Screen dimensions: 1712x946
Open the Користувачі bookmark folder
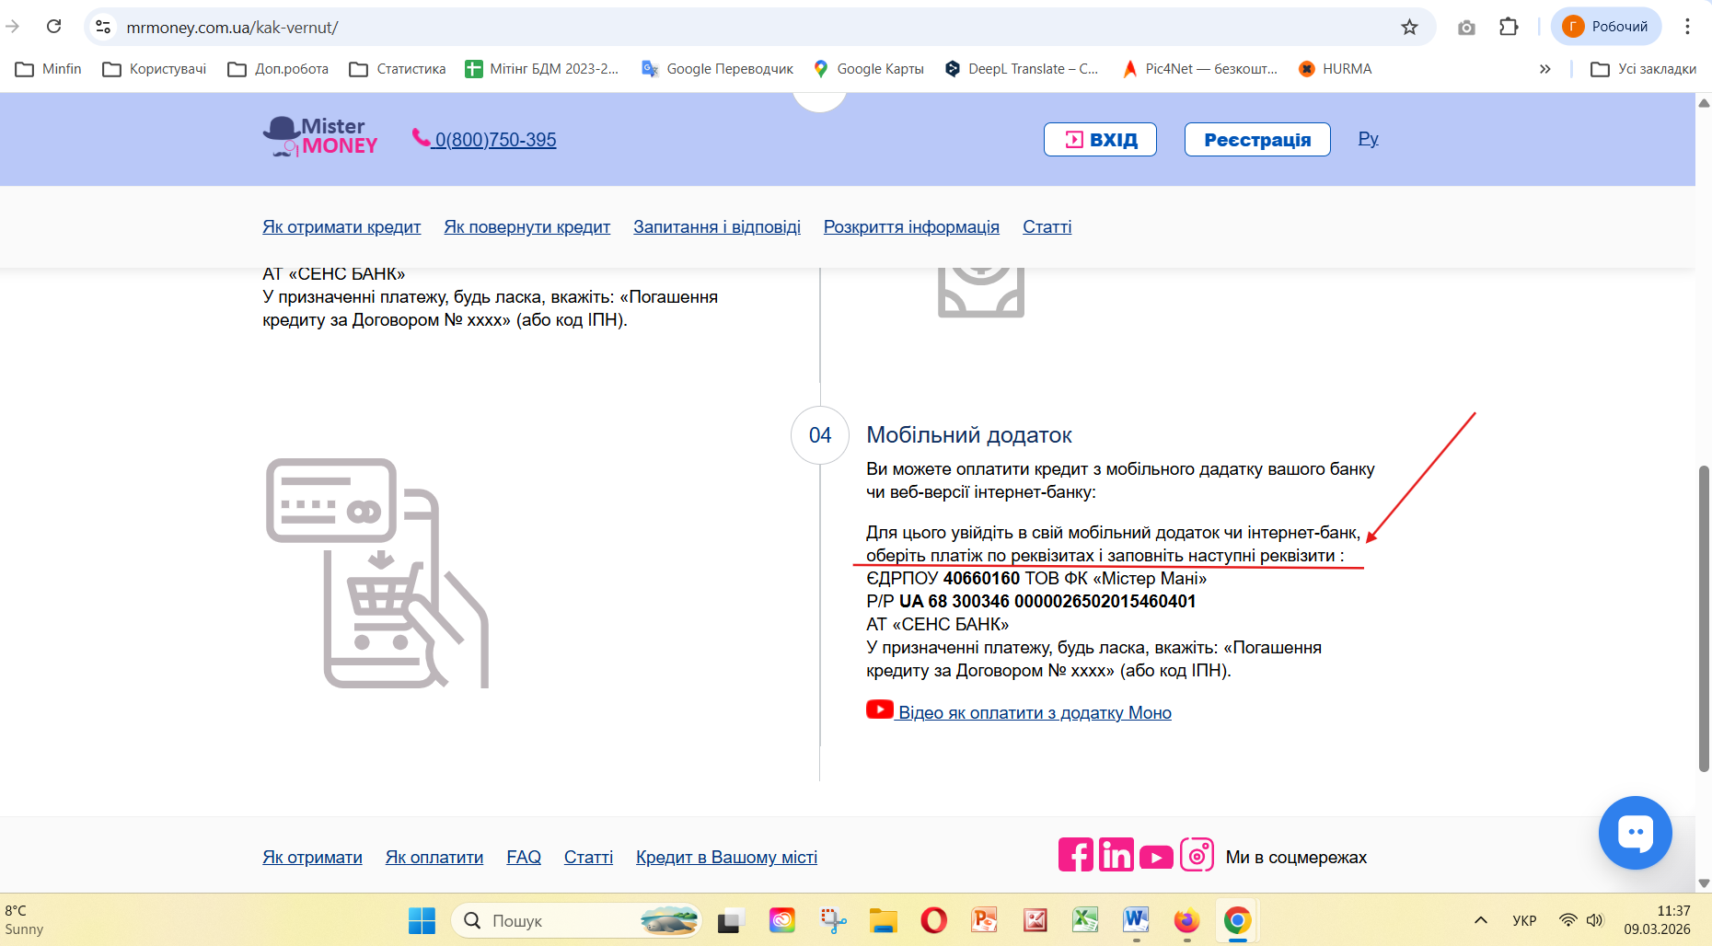pyautogui.click(x=155, y=69)
